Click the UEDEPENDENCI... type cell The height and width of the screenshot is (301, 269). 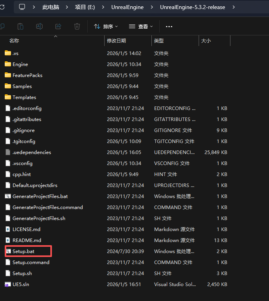tap(174, 152)
